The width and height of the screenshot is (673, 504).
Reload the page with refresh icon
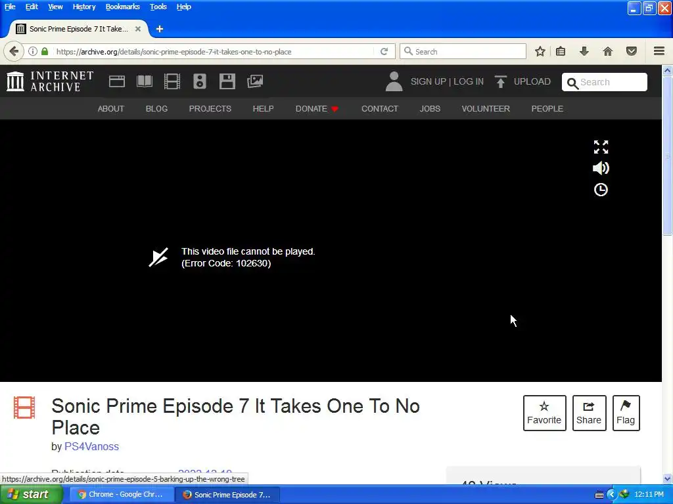384,51
